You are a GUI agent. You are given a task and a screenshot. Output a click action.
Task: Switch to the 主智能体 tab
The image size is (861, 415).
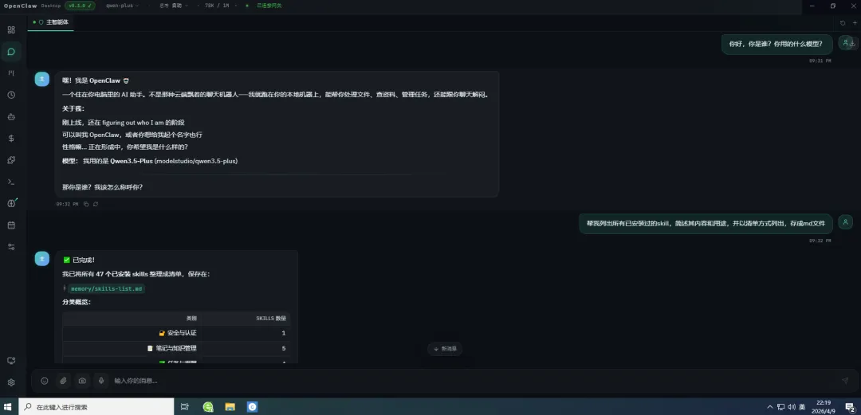pos(50,22)
